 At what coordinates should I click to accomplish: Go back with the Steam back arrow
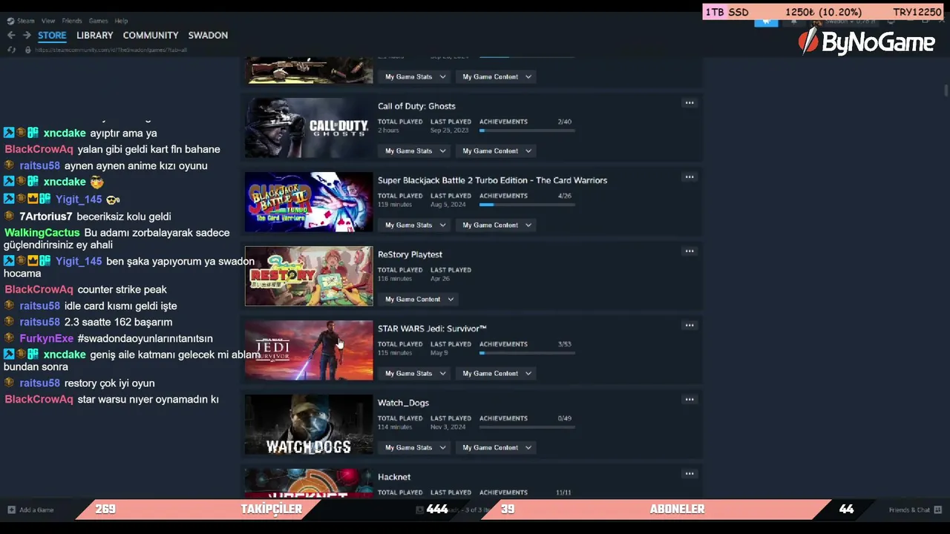coord(11,35)
